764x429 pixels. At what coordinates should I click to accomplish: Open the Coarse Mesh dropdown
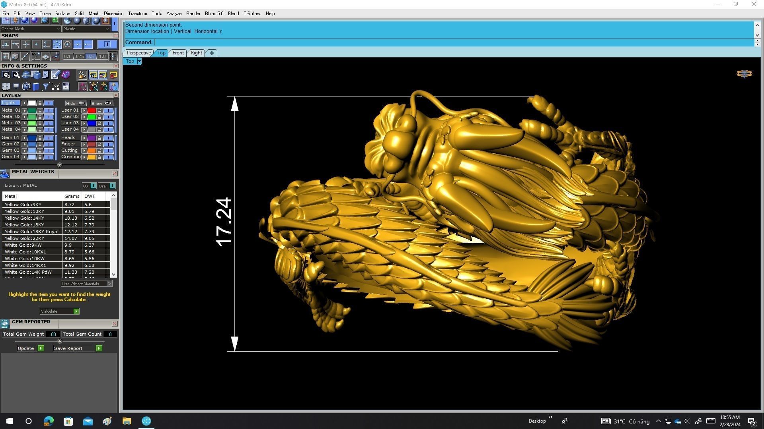pyautogui.click(x=30, y=29)
